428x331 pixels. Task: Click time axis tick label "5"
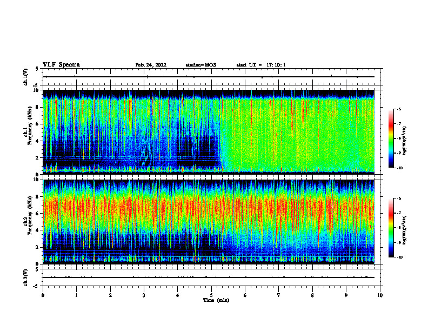(x=211, y=295)
